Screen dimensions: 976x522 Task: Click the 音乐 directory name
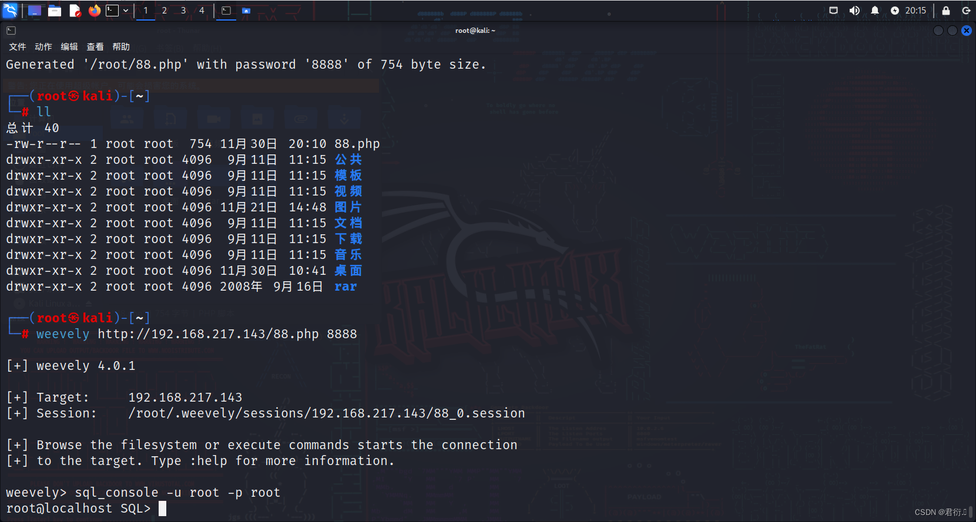tap(348, 255)
